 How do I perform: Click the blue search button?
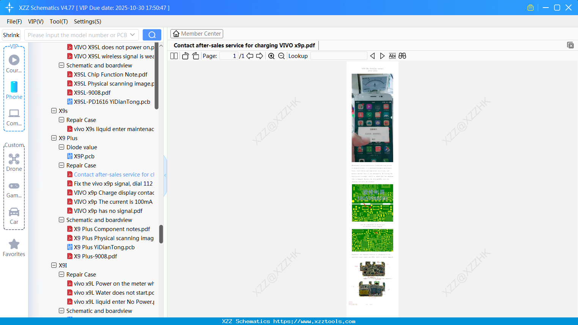click(x=152, y=35)
